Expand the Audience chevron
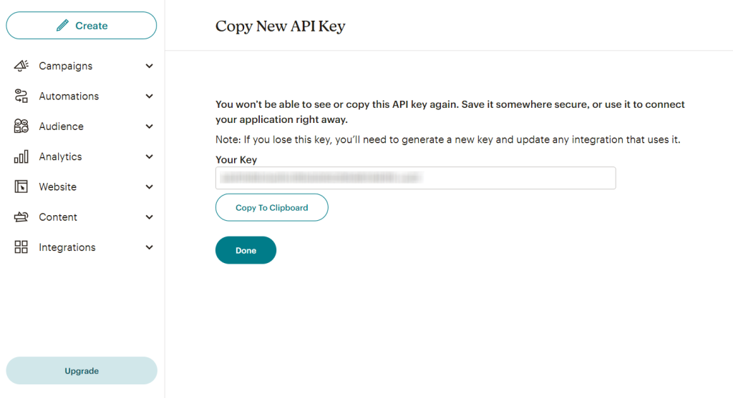This screenshot has width=733, height=398. click(149, 126)
